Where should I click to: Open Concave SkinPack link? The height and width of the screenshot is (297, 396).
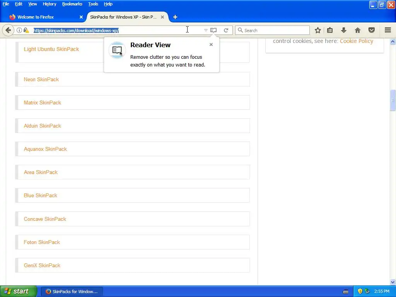click(45, 219)
